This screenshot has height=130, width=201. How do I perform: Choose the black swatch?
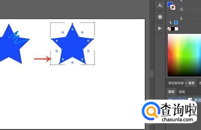pyautogui.click(x=173, y=29)
